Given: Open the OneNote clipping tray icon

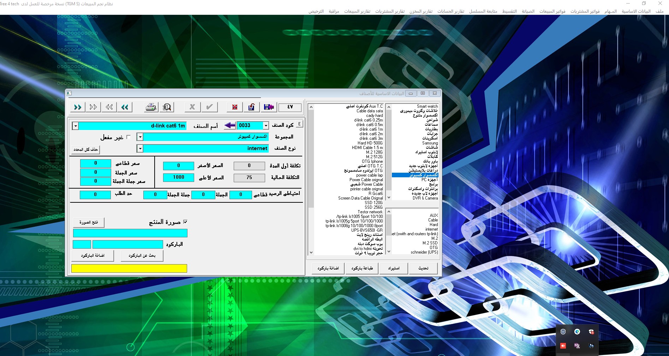Looking at the screenshot, I should [x=577, y=346].
